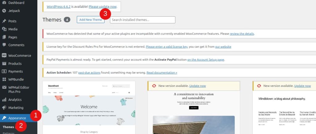Click the WooCommerce logo icon
The image size is (316, 134).
point(4,55)
